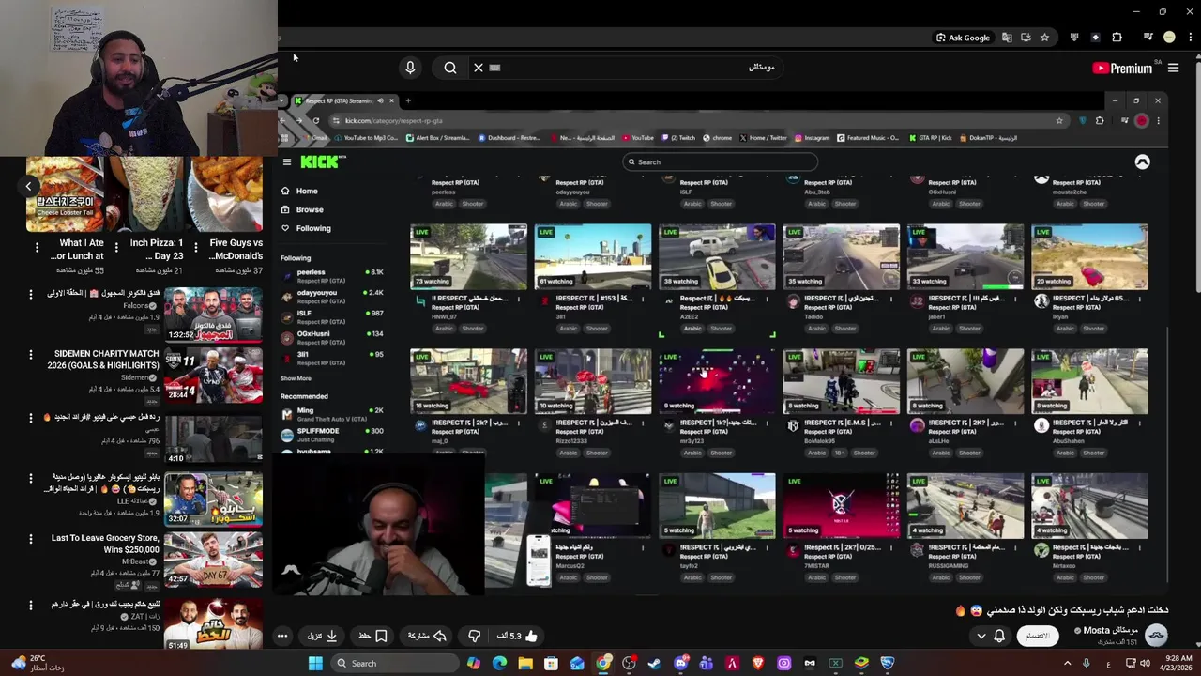This screenshot has width=1201, height=676.
Task: Click the Ask Google button in address bar
Action: tap(963, 38)
